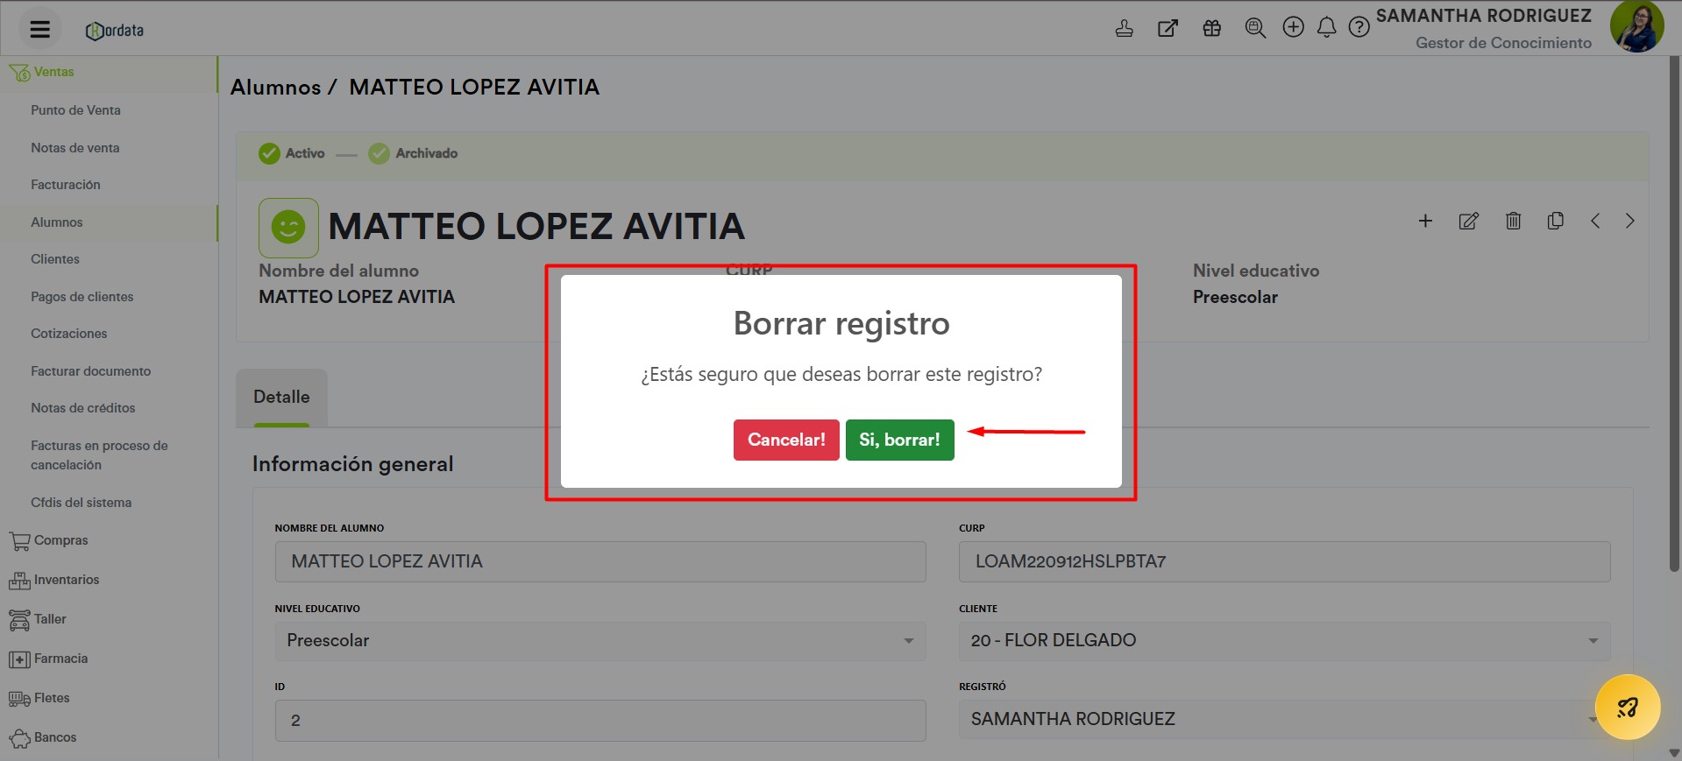Switch to the Detalle tab
The image size is (1682, 761).
click(281, 398)
